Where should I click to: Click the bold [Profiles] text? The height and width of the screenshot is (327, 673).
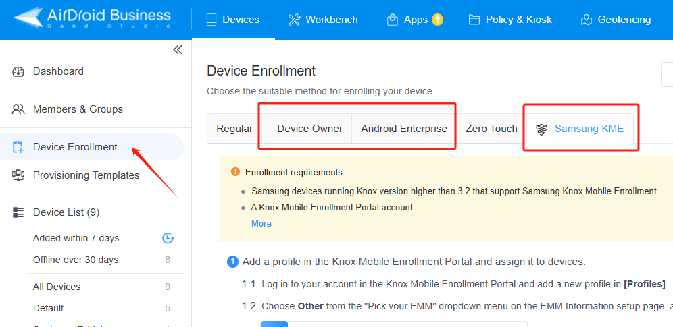[x=645, y=284]
